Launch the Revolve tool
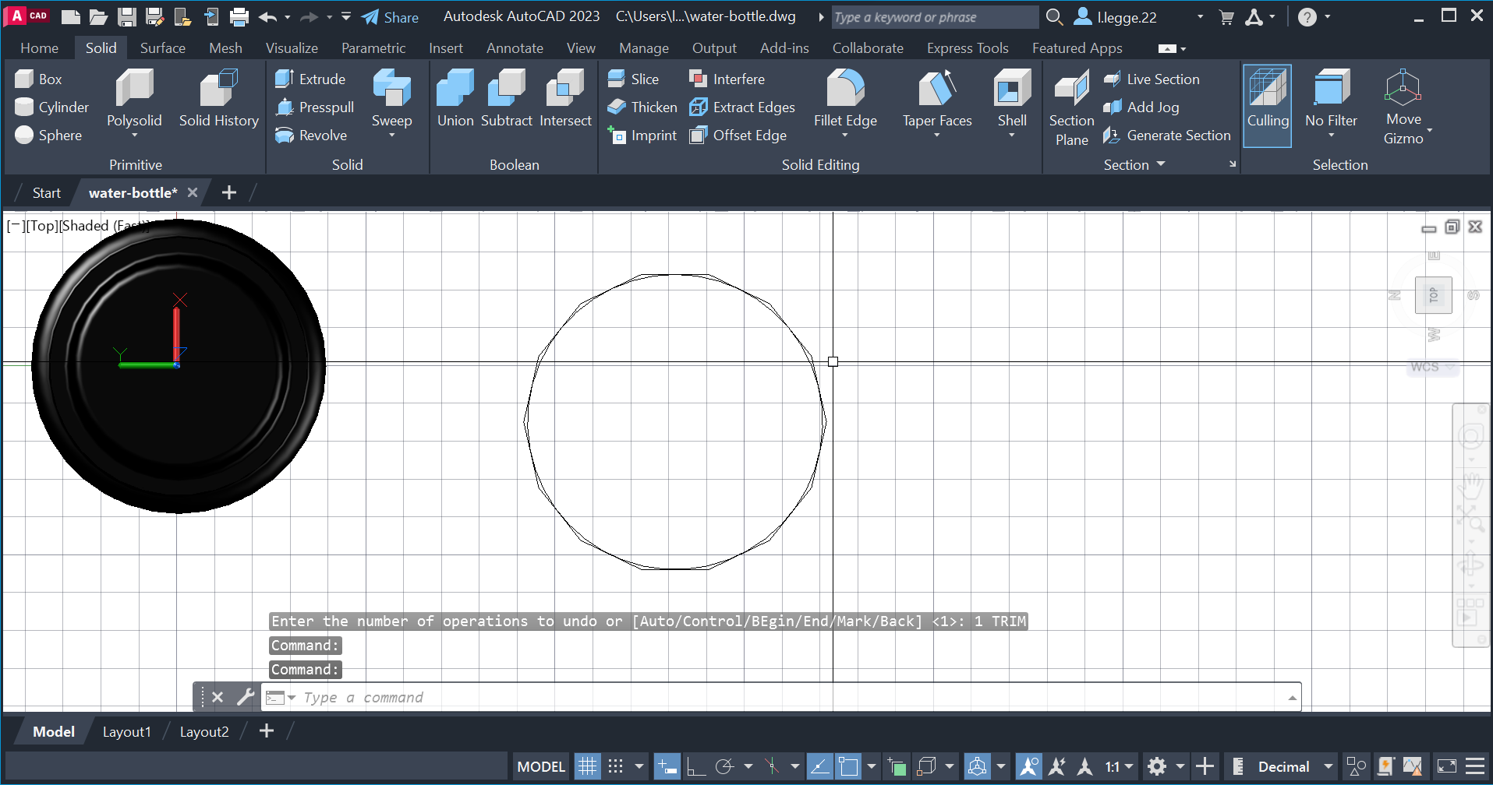This screenshot has height=785, width=1493. point(311,135)
